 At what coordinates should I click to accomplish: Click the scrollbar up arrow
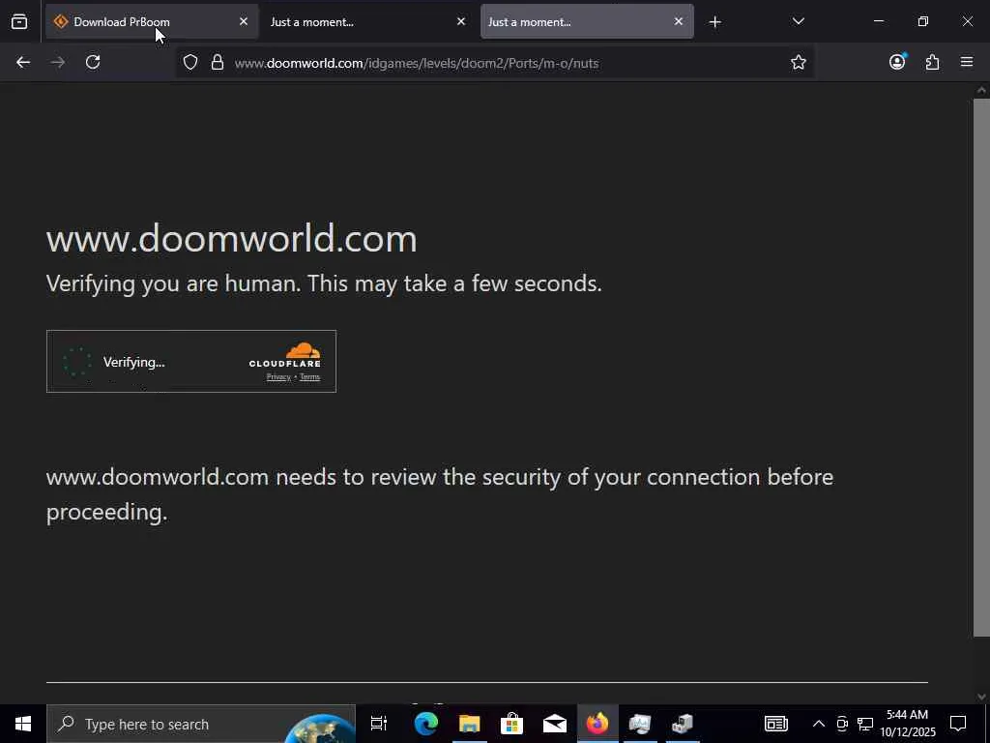click(x=981, y=90)
